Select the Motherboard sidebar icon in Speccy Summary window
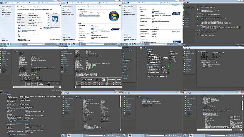 point(184,14)
